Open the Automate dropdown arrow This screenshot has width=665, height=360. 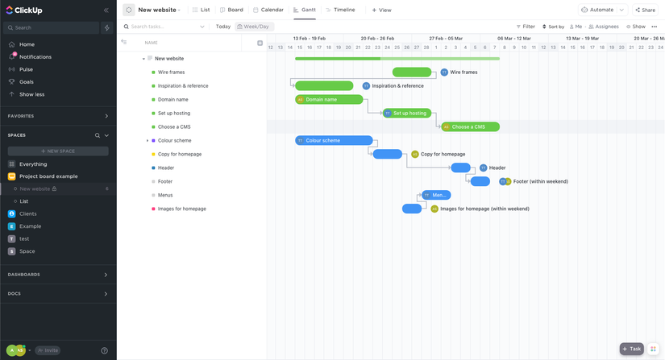(621, 10)
